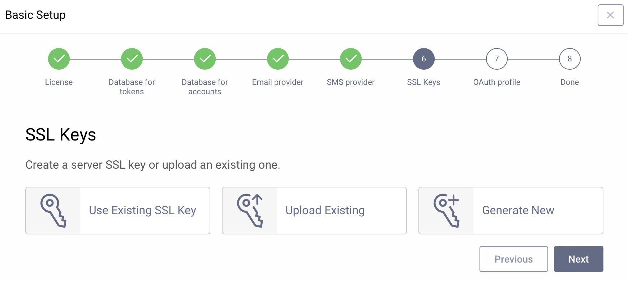This screenshot has width=628, height=281.
Task: Select the current SSL Keys step circle
Action: tap(424, 59)
